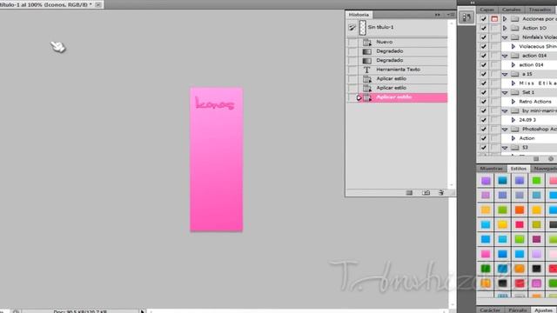
Task: Collapse Historia panel with double-arrow icon
Action: [x=437, y=15]
